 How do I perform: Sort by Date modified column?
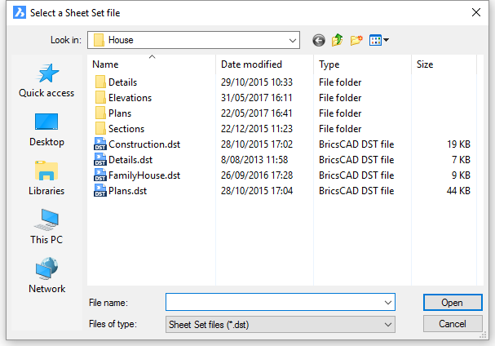pyautogui.click(x=251, y=64)
